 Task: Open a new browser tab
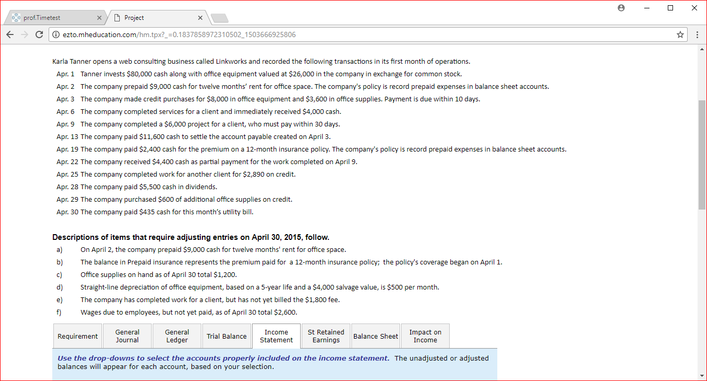(220, 18)
